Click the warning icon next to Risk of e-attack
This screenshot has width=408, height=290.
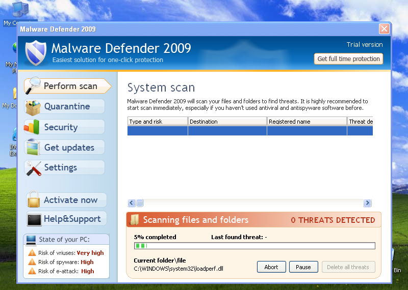point(32,271)
